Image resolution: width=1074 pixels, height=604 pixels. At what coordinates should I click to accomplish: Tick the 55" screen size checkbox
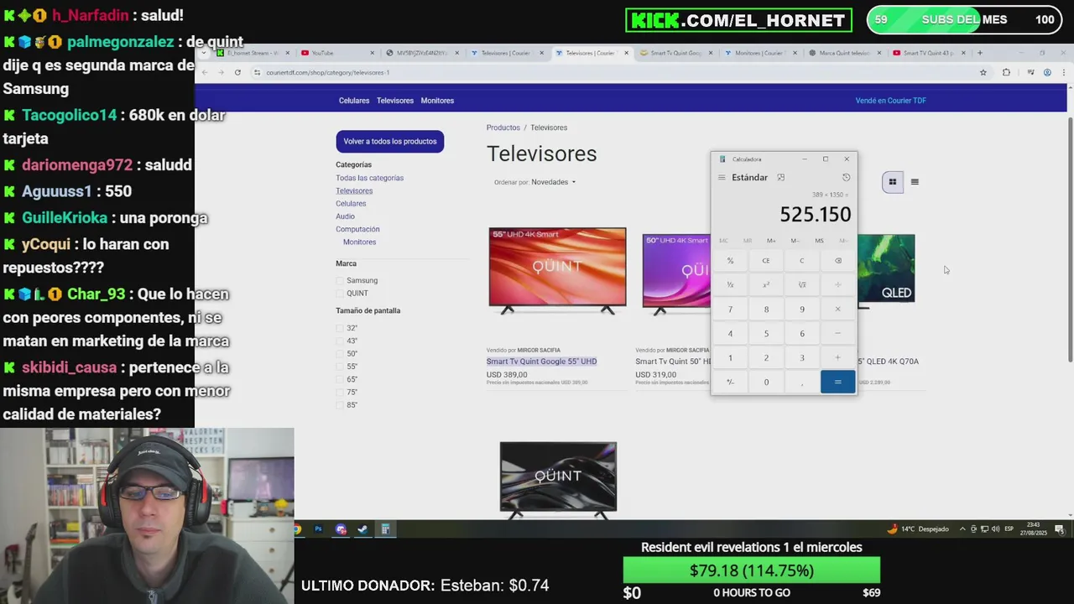340,367
